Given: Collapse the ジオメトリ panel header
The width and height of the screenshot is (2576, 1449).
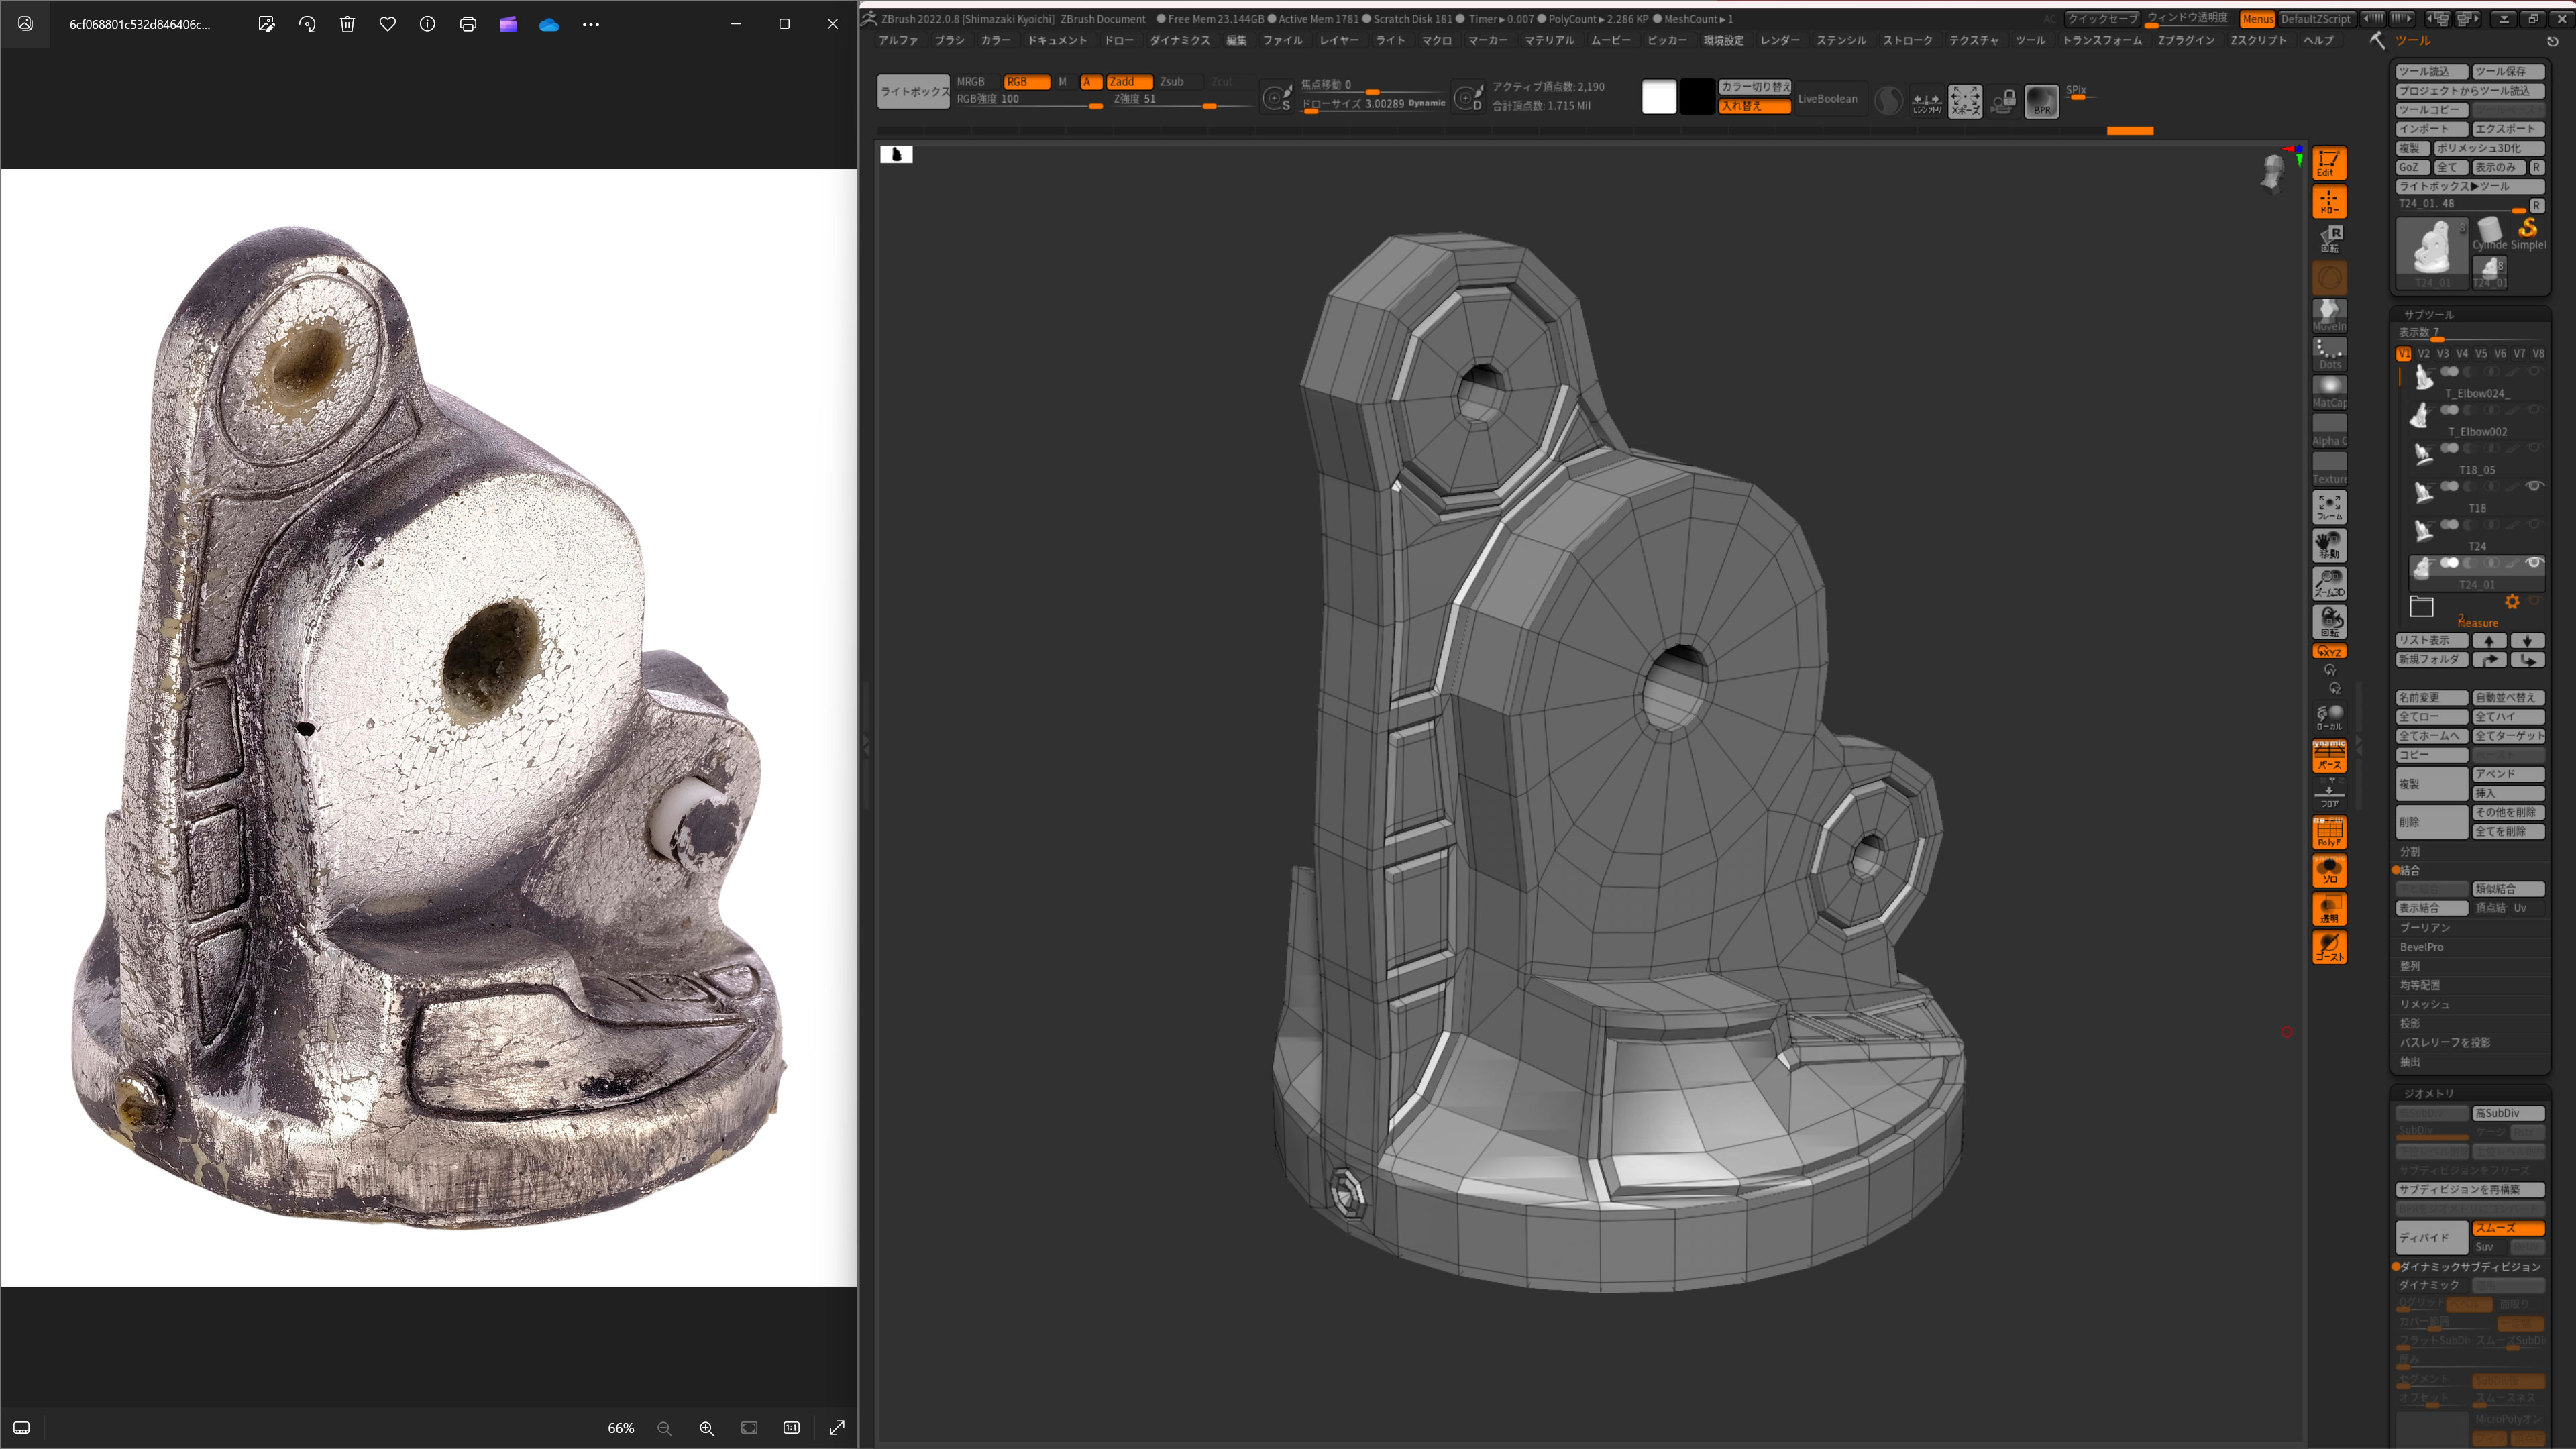Looking at the screenshot, I should 2428,1093.
